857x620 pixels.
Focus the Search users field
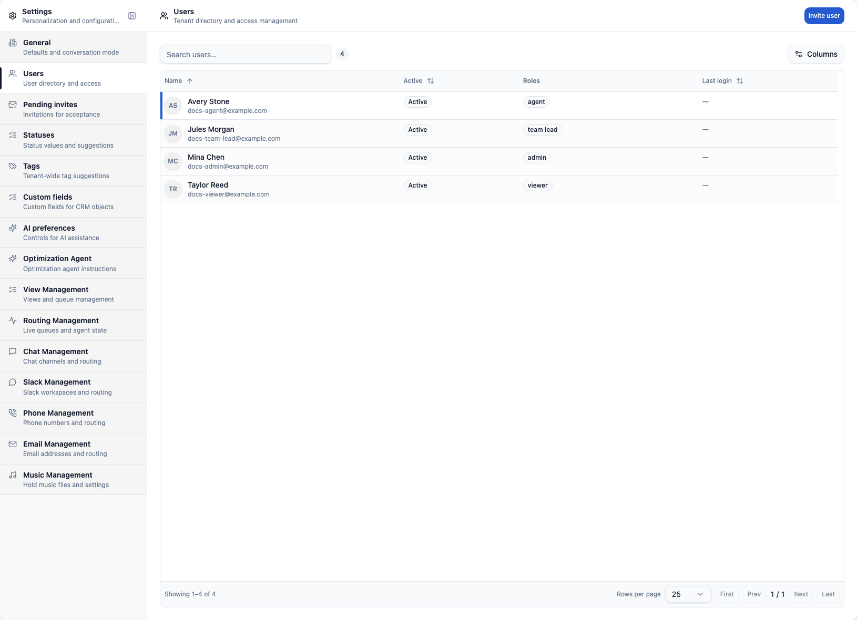[x=246, y=54]
